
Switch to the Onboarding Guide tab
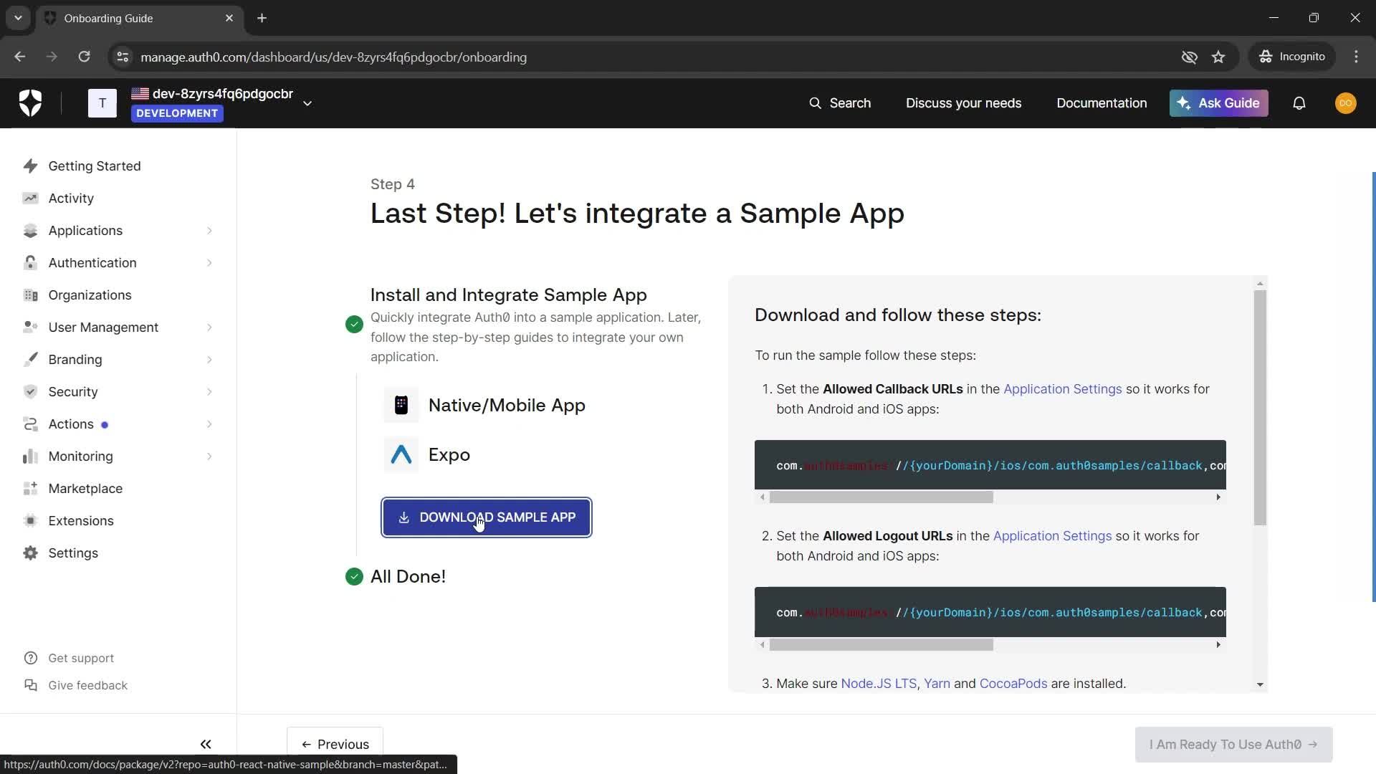click(x=140, y=18)
